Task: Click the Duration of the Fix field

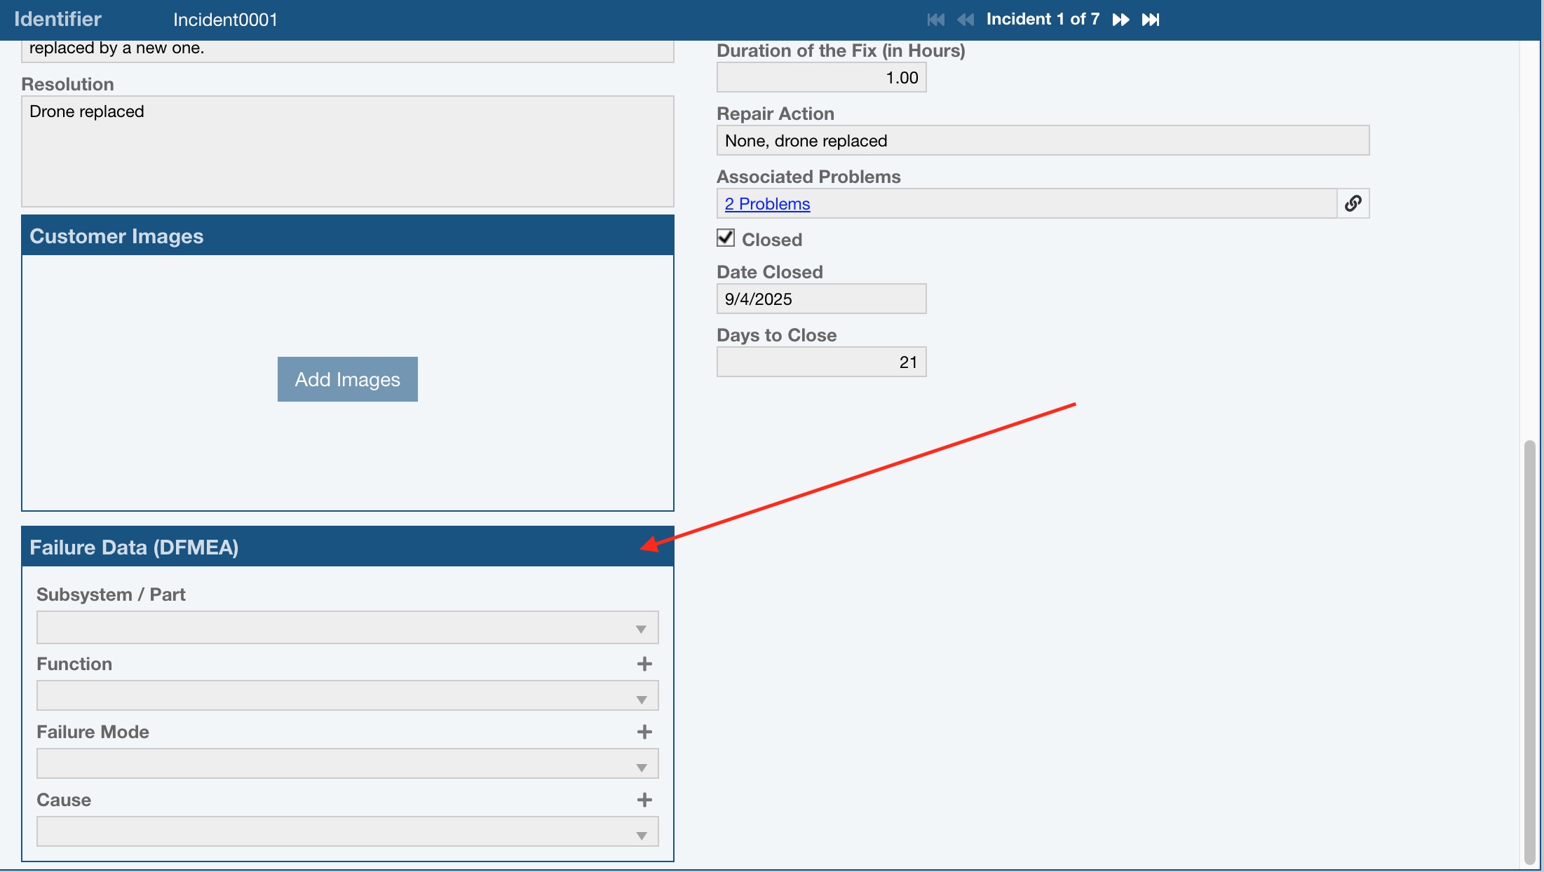Action: click(x=820, y=78)
